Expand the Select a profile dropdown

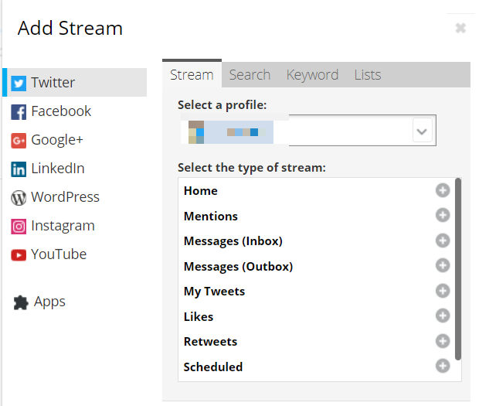click(x=422, y=131)
